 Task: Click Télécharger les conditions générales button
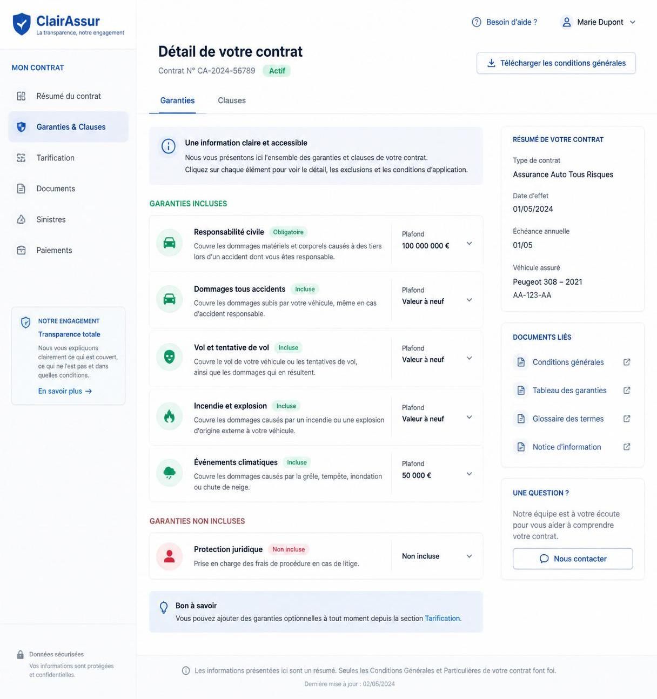(x=556, y=63)
